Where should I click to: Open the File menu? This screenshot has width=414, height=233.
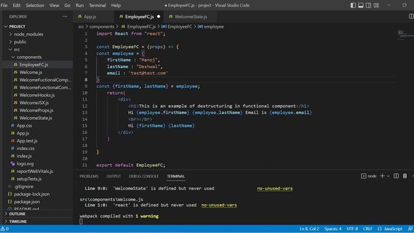(x=4, y=5)
